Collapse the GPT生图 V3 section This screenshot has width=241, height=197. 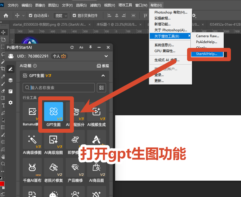click(x=103, y=76)
